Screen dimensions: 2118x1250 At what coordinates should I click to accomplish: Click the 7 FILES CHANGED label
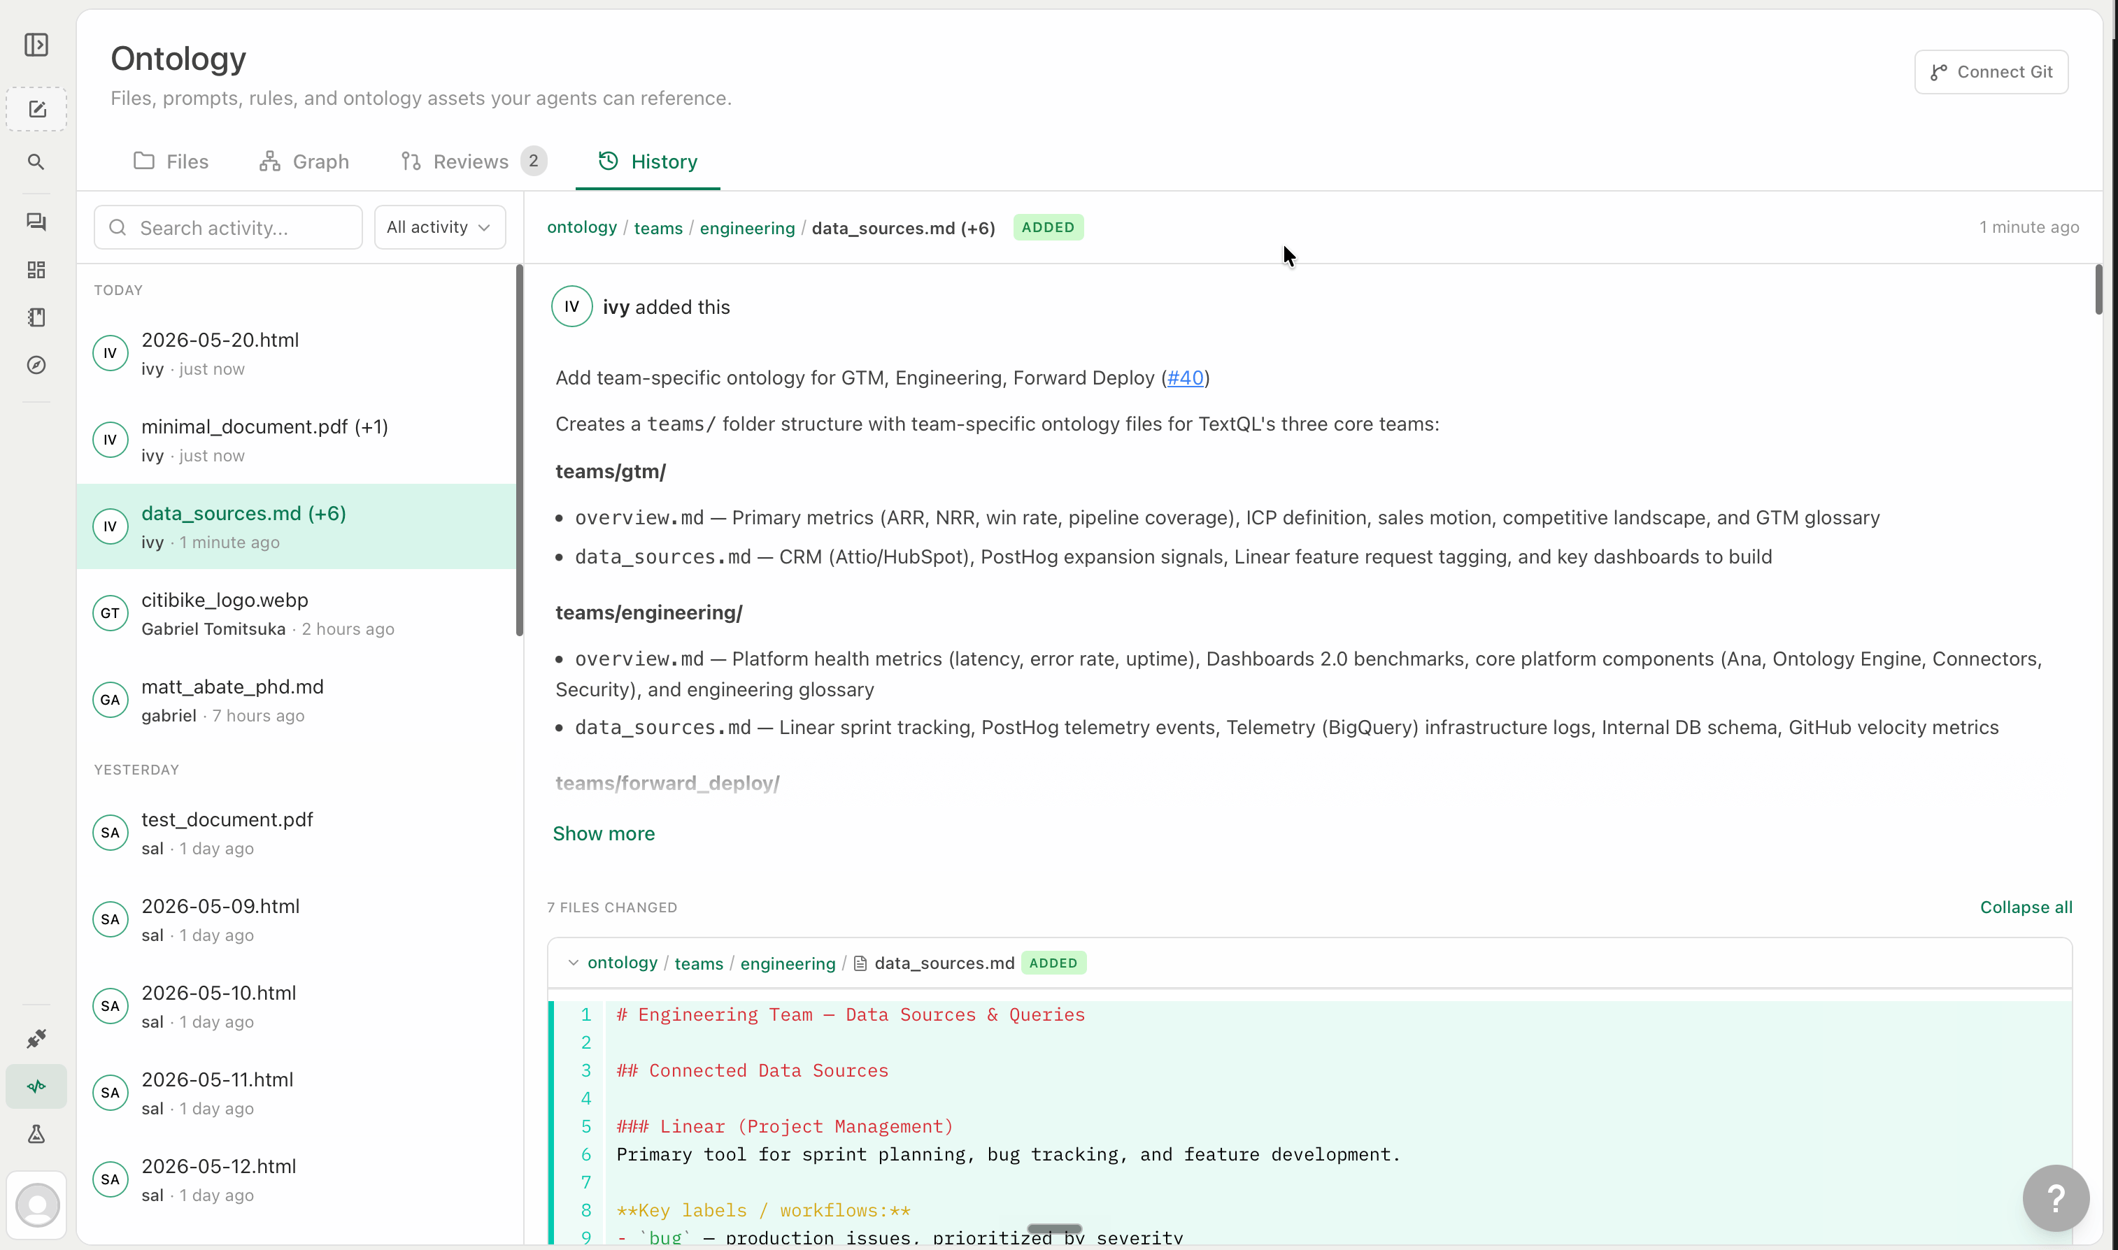613,907
